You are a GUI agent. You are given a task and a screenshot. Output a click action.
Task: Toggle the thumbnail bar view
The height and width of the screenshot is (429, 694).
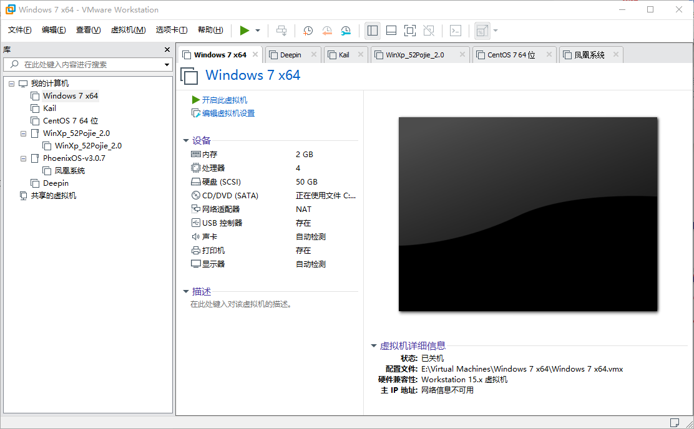[391, 31]
